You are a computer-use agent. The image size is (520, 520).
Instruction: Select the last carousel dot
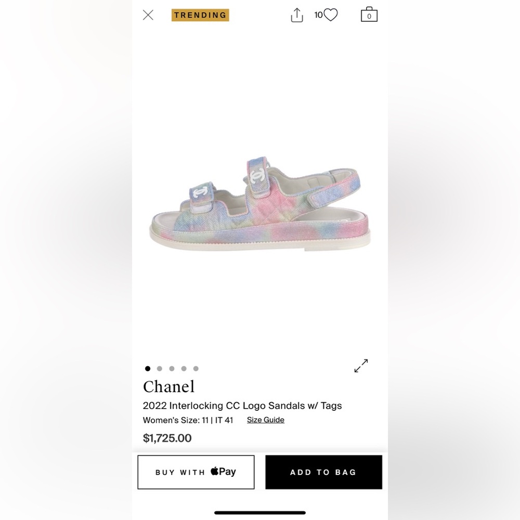[196, 368]
